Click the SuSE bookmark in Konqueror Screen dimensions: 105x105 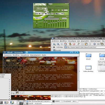tap(57, 50)
